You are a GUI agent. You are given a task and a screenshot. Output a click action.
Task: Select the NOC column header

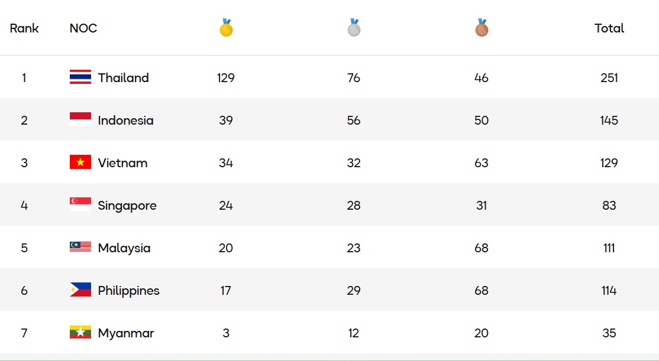pyautogui.click(x=83, y=28)
